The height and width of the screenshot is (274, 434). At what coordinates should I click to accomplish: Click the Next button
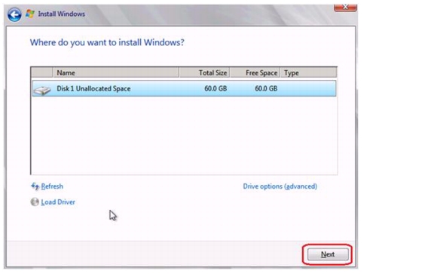tap(328, 254)
